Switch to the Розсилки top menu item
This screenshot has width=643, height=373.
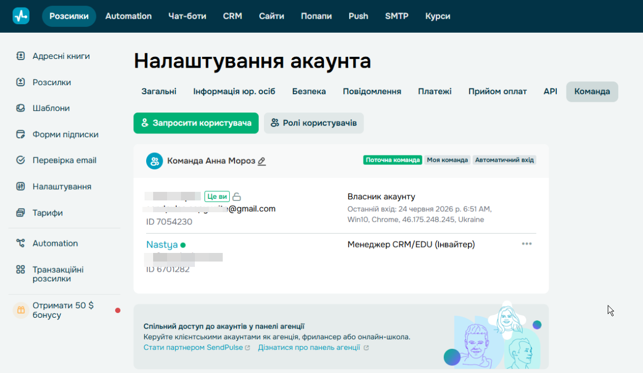[x=69, y=16]
